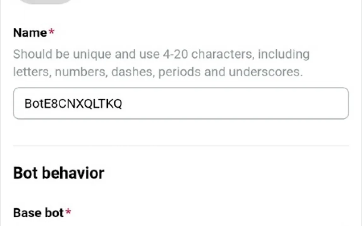This screenshot has height=226, width=362.
Task: Click the gray pill button at top
Action: tap(46, 2)
